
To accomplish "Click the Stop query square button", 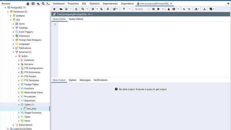I will tap(153, 9).
